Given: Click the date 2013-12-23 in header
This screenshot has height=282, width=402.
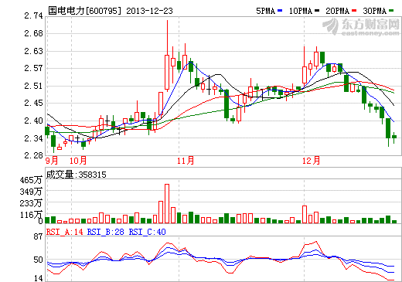Looking at the screenshot, I should [149, 11].
